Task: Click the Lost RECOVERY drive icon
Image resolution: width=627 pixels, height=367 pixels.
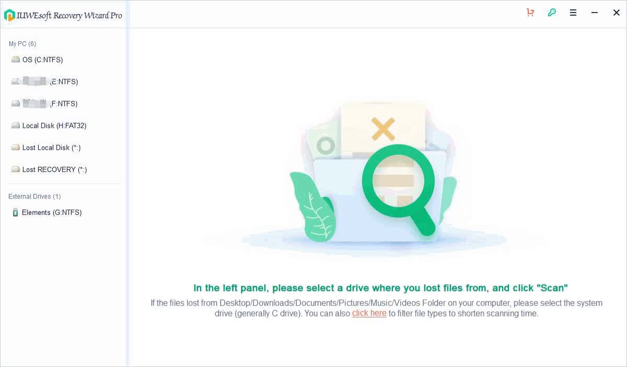Action: pos(16,169)
